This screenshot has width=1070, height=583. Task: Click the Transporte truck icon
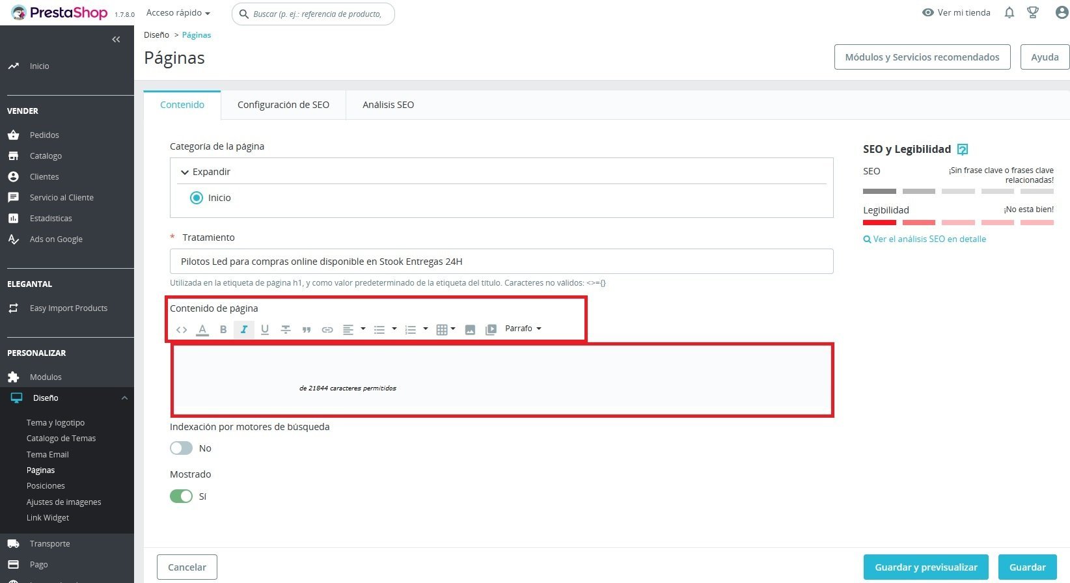(x=13, y=543)
